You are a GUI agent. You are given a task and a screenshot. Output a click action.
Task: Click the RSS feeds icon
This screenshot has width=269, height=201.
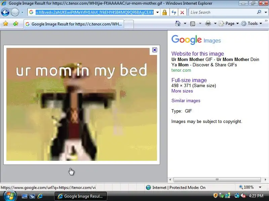tap(193, 23)
